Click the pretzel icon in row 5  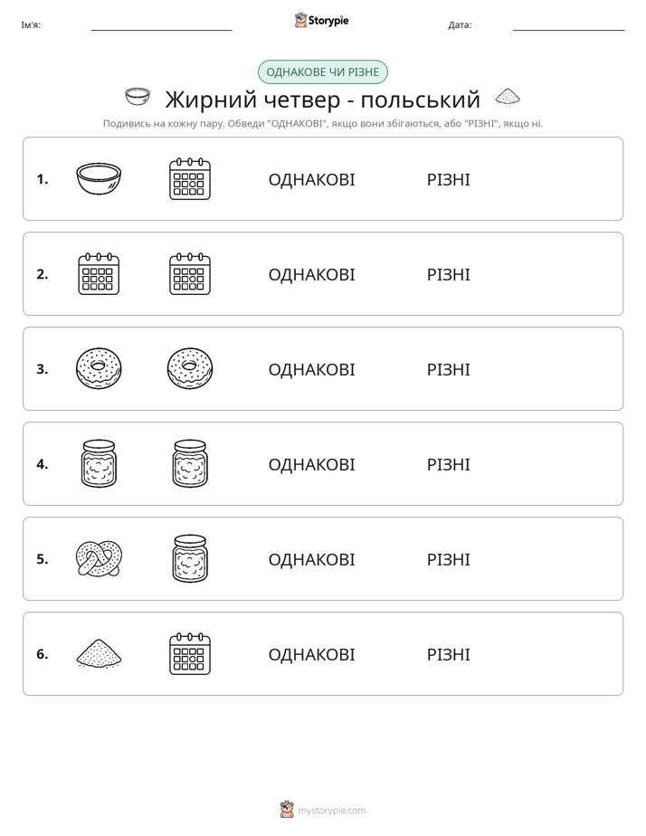[99, 558]
